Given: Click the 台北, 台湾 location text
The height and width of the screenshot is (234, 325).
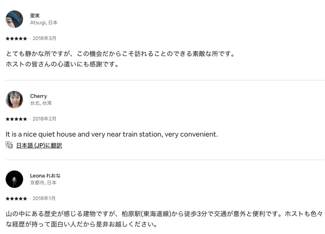Looking at the screenshot, I should (x=41, y=103).
